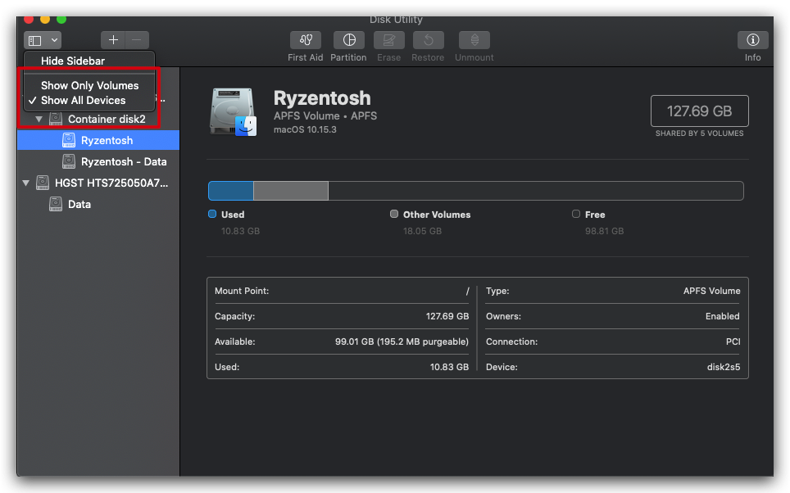Click the Disk Utility window title
The image size is (790, 493).
coord(396,20)
